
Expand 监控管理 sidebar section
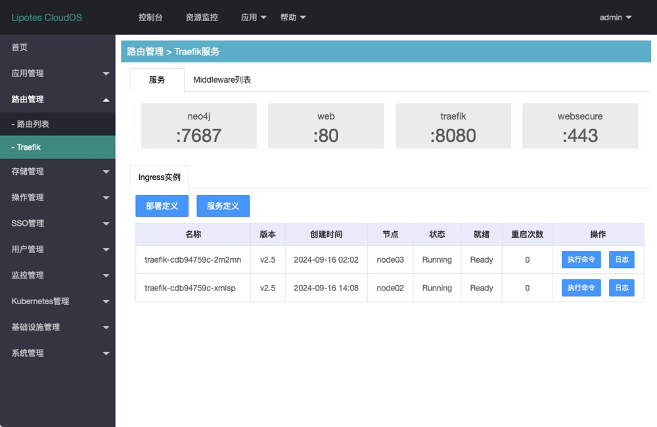click(58, 275)
